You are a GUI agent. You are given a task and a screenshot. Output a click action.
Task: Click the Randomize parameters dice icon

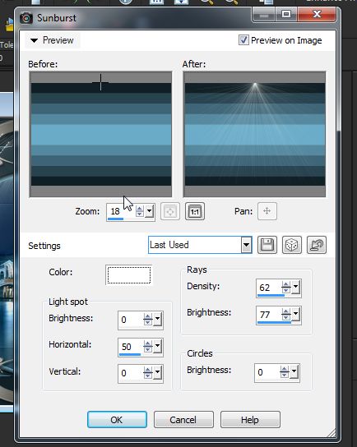(x=292, y=245)
